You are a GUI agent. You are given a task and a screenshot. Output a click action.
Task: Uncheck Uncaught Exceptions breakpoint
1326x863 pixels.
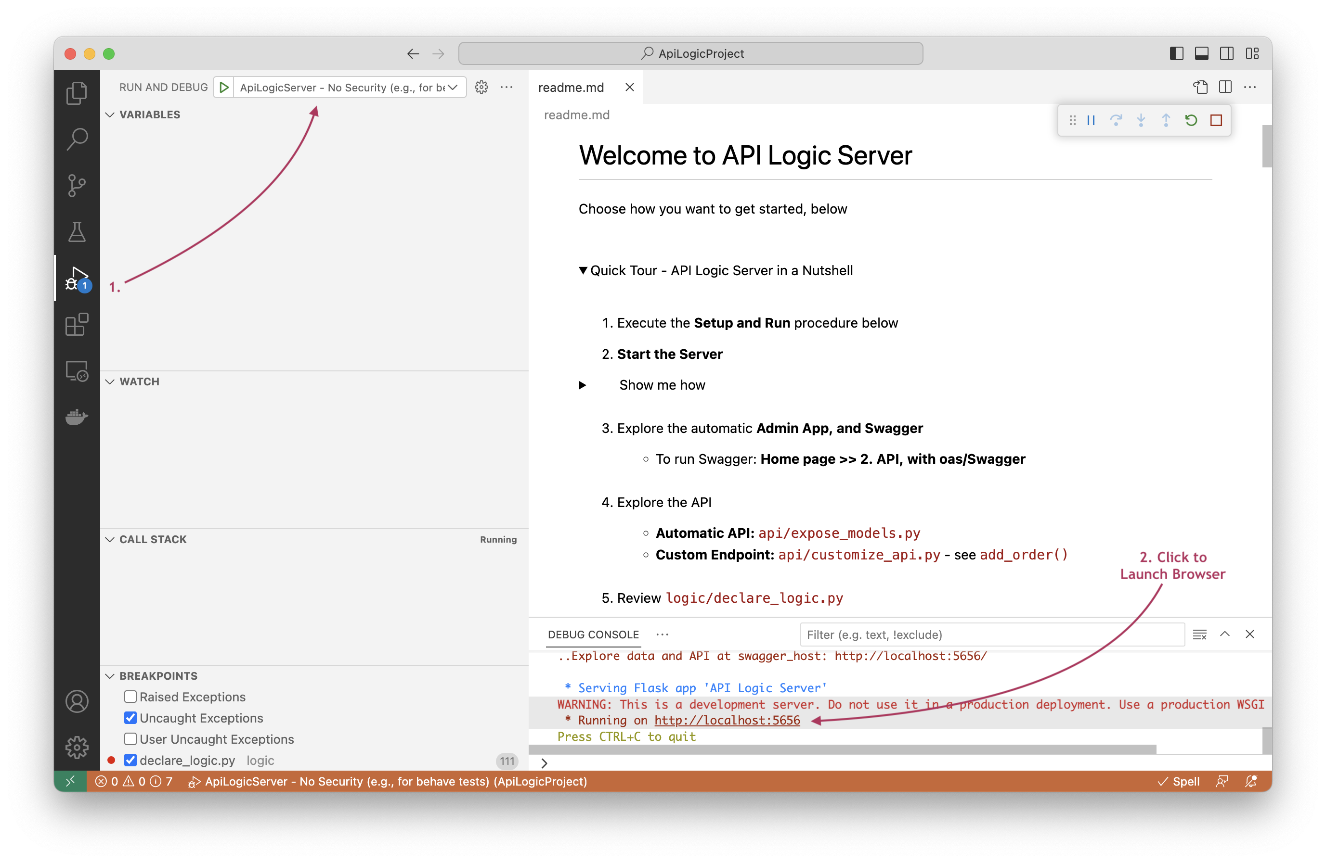[130, 718]
